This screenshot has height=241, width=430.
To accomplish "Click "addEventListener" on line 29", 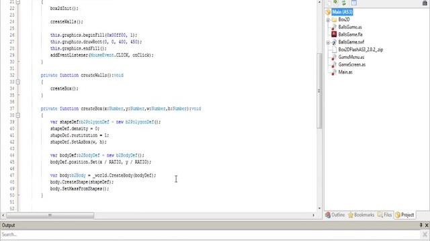I will (x=69, y=55).
